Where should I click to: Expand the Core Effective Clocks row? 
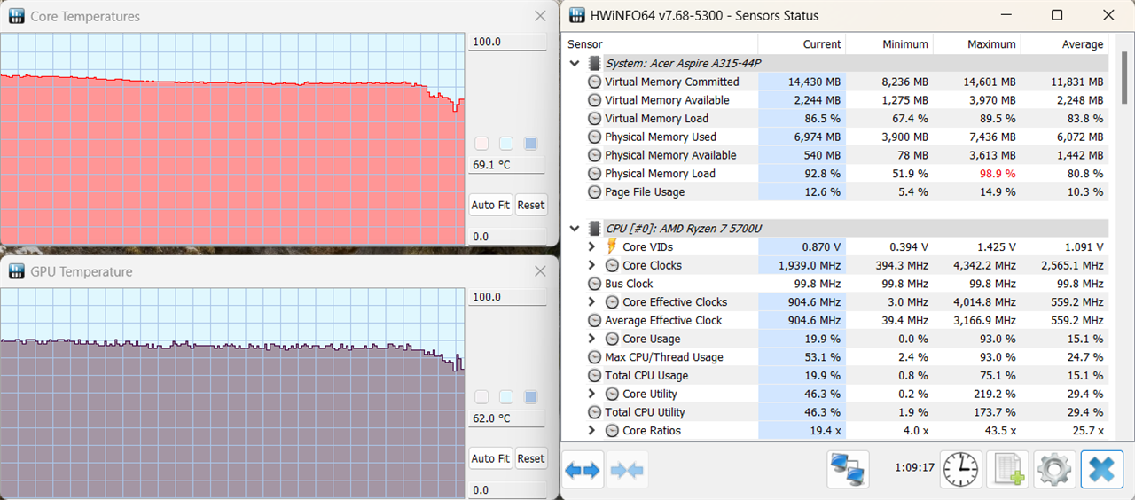tap(592, 302)
